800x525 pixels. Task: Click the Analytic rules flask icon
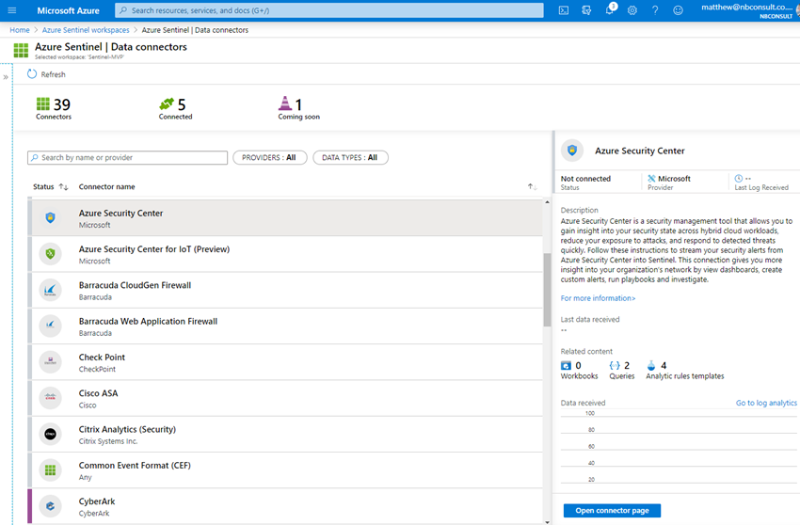[x=651, y=365]
